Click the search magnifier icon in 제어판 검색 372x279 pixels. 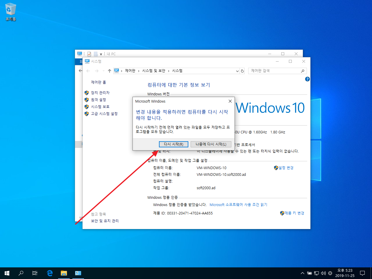[303, 71]
